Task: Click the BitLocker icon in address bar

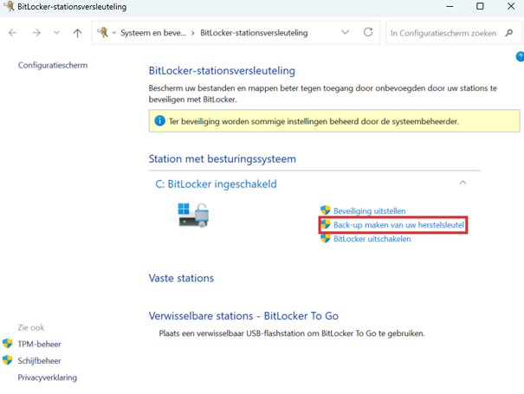Action: pos(102,32)
